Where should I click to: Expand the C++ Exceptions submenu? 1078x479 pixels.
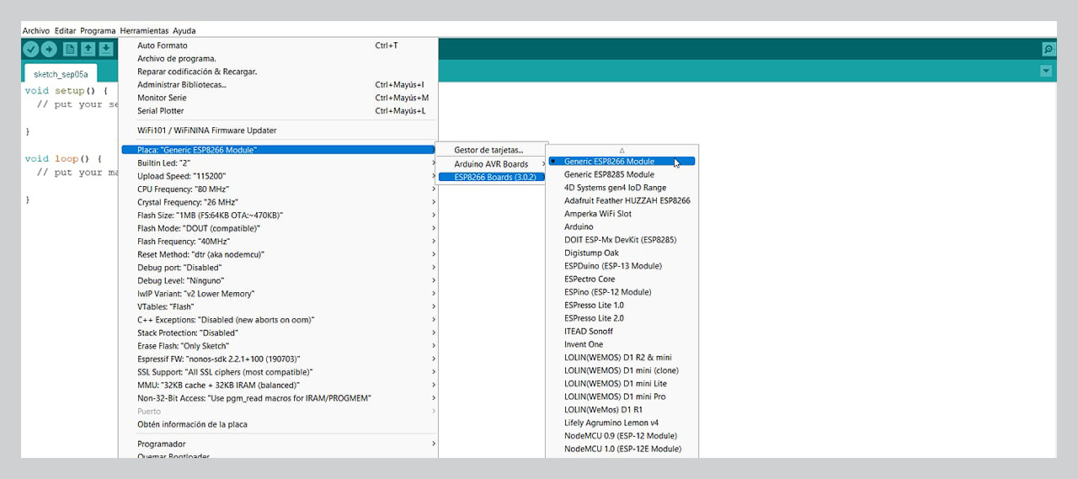(x=278, y=320)
